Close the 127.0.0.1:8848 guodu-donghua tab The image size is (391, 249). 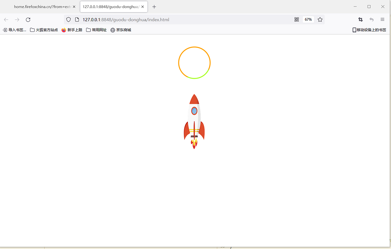[142, 7]
